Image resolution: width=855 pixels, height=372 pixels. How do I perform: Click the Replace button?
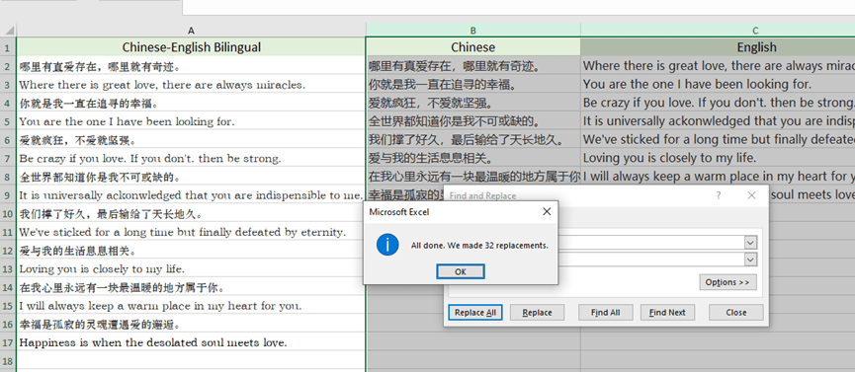(537, 313)
